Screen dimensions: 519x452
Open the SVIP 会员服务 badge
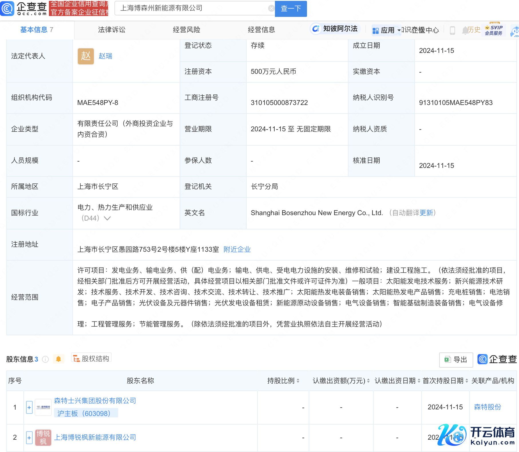[x=494, y=30]
